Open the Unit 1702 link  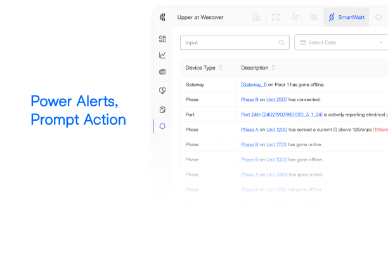(276, 145)
